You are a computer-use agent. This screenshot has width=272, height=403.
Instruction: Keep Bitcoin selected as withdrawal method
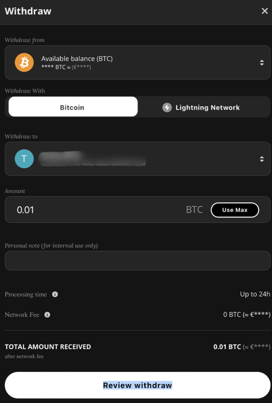click(x=72, y=107)
